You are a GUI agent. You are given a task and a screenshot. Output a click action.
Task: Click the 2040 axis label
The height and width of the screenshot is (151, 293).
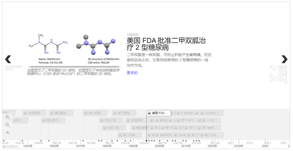[265, 146]
